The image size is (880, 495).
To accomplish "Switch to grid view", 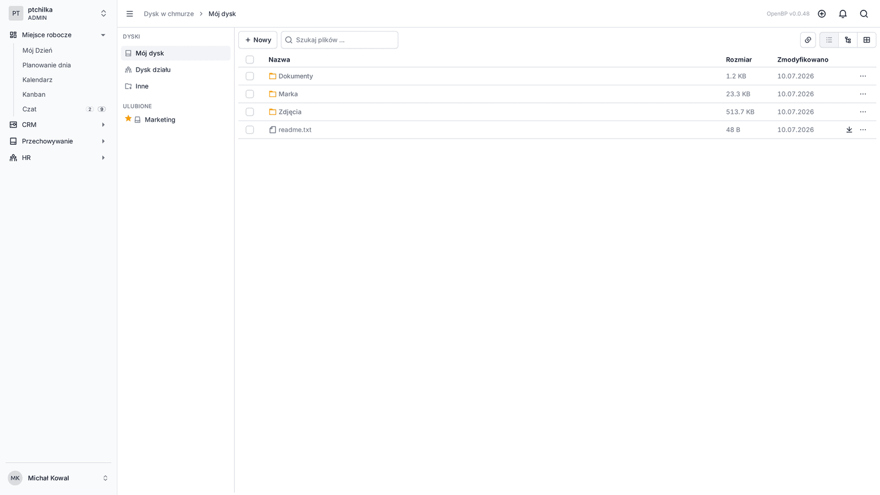I will [867, 40].
